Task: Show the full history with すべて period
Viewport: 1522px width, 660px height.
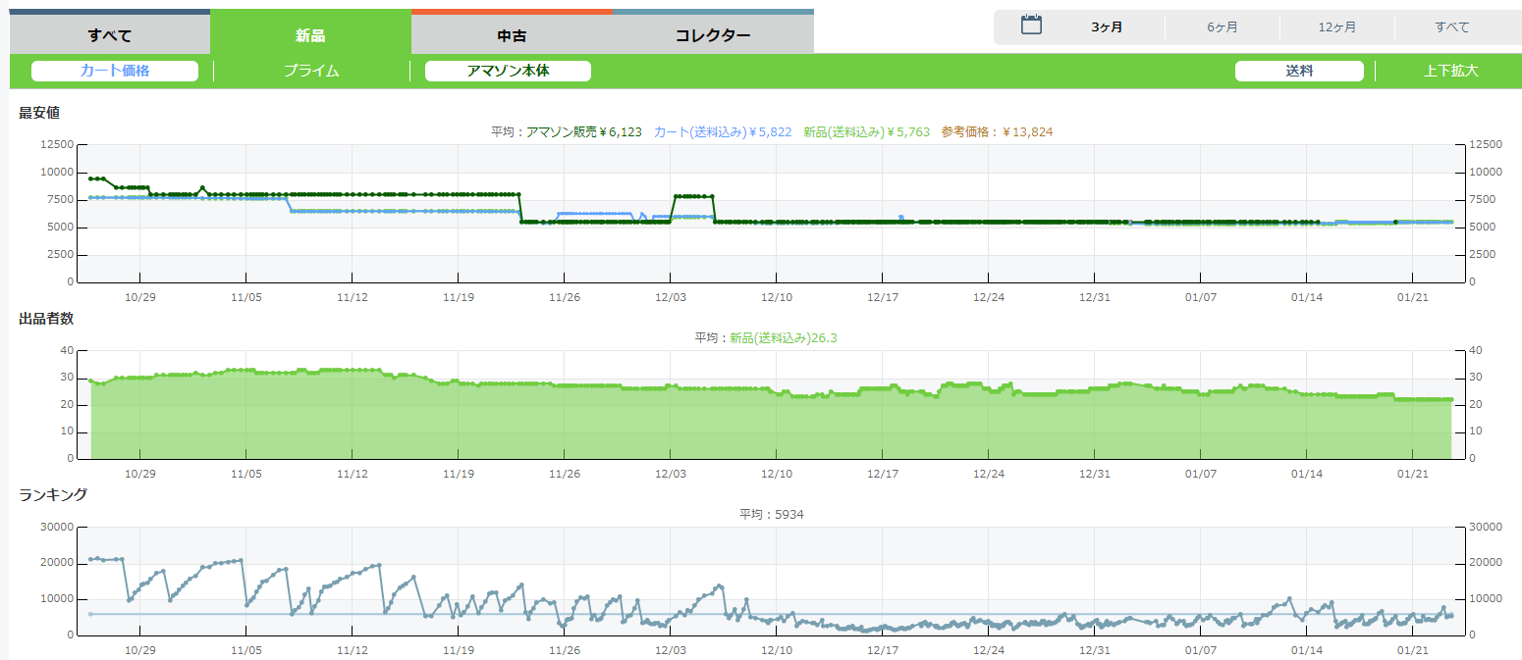Action: pyautogui.click(x=1451, y=27)
